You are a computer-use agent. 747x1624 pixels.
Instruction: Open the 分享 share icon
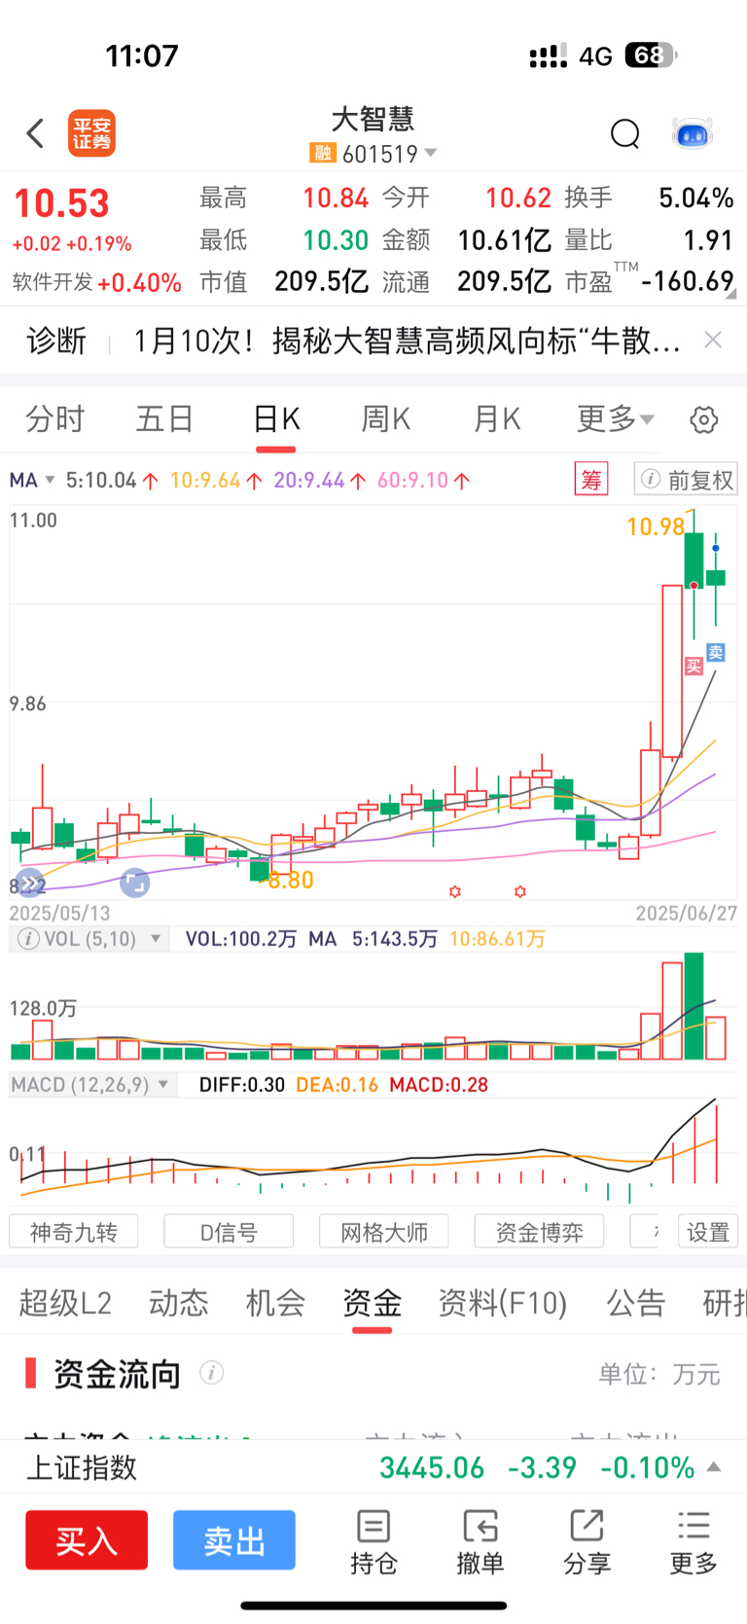(x=587, y=1543)
